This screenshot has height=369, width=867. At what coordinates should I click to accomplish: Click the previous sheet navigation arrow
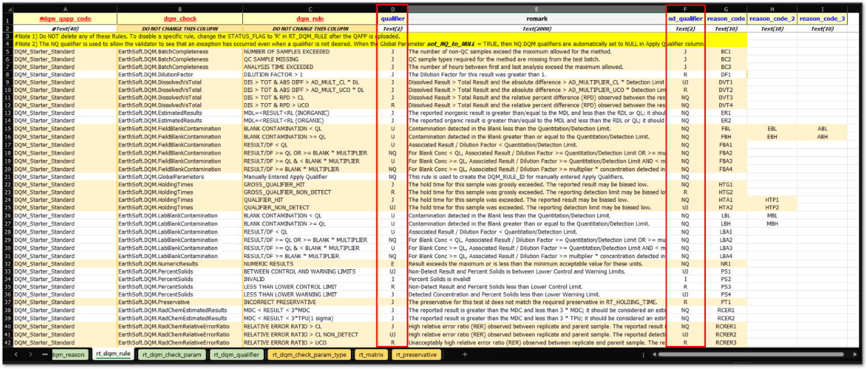tap(16, 354)
